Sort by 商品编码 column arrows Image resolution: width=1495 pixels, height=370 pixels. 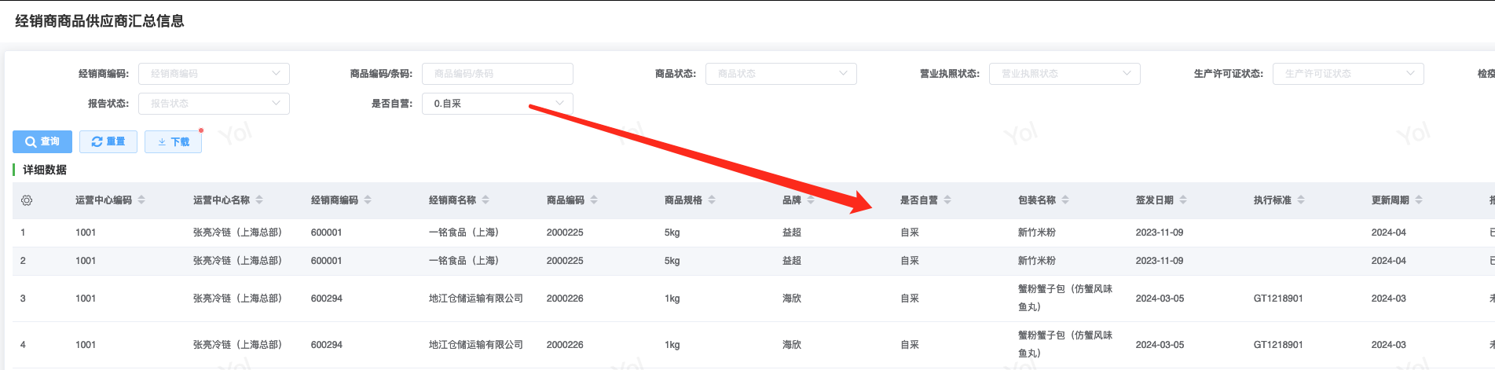tap(594, 200)
